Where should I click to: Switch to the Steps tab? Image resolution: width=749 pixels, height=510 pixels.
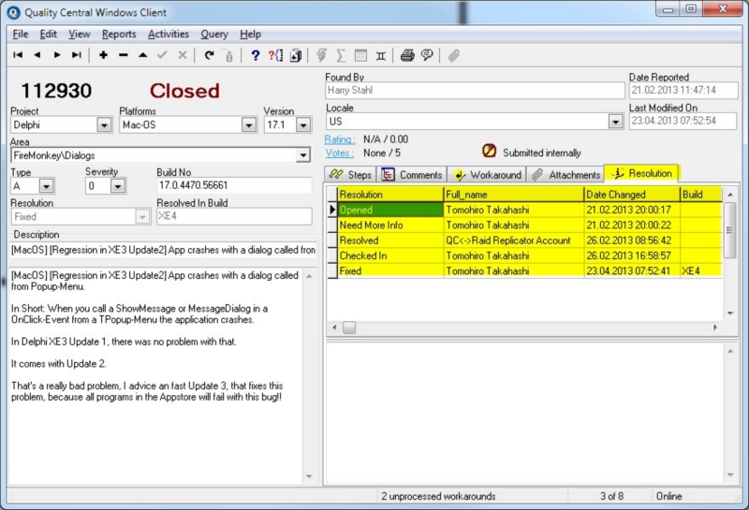(350, 175)
